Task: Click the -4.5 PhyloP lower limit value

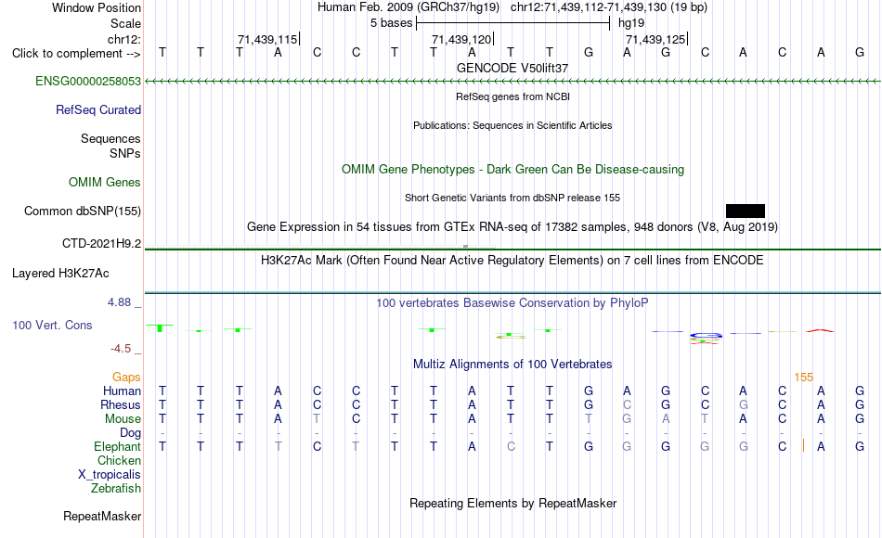Action: click(121, 349)
